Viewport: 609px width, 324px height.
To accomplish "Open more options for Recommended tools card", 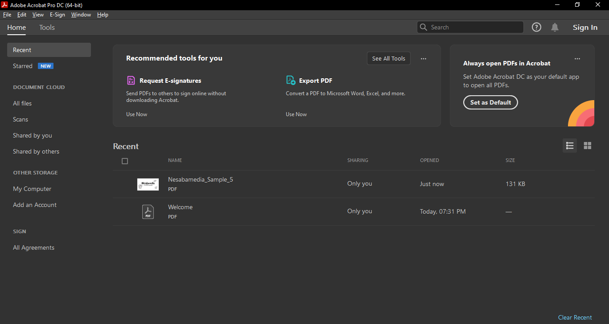I will click(x=424, y=58).
